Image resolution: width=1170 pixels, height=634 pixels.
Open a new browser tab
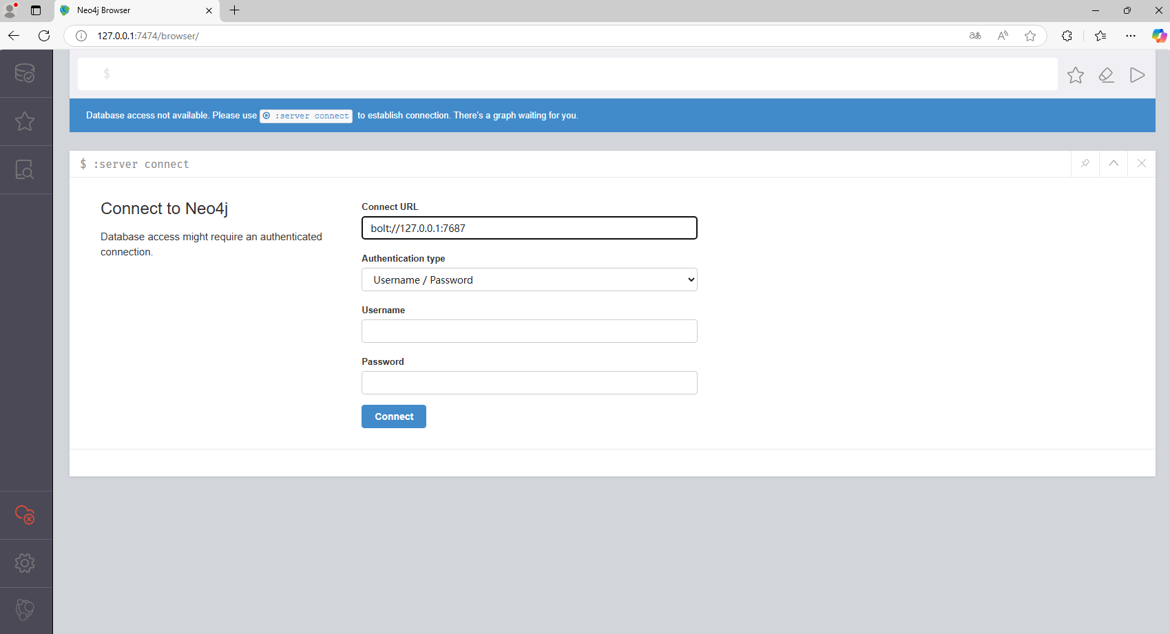(234, 10)
